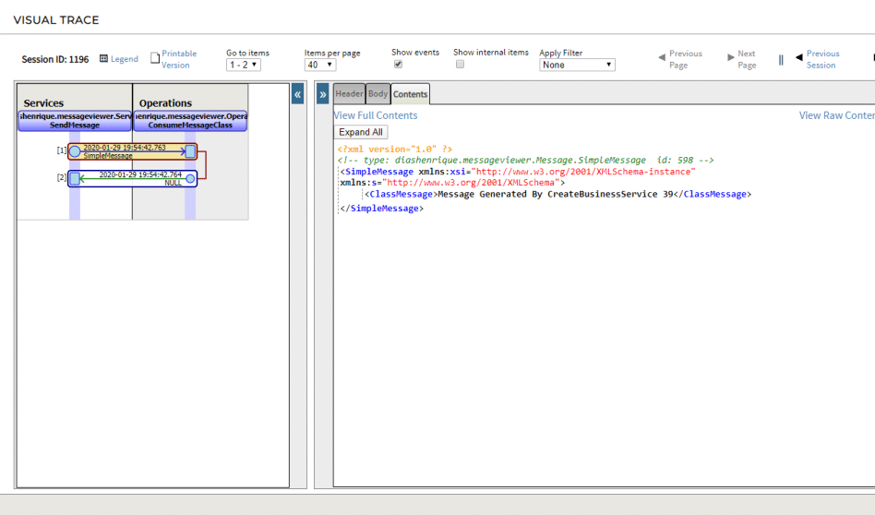875x515 pixels.
Task: Select the ConsumeMessageClass operation header box
Action: [190, 121]
